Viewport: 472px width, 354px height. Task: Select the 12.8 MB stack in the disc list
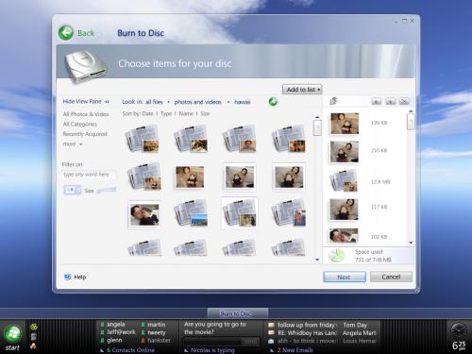344,181
